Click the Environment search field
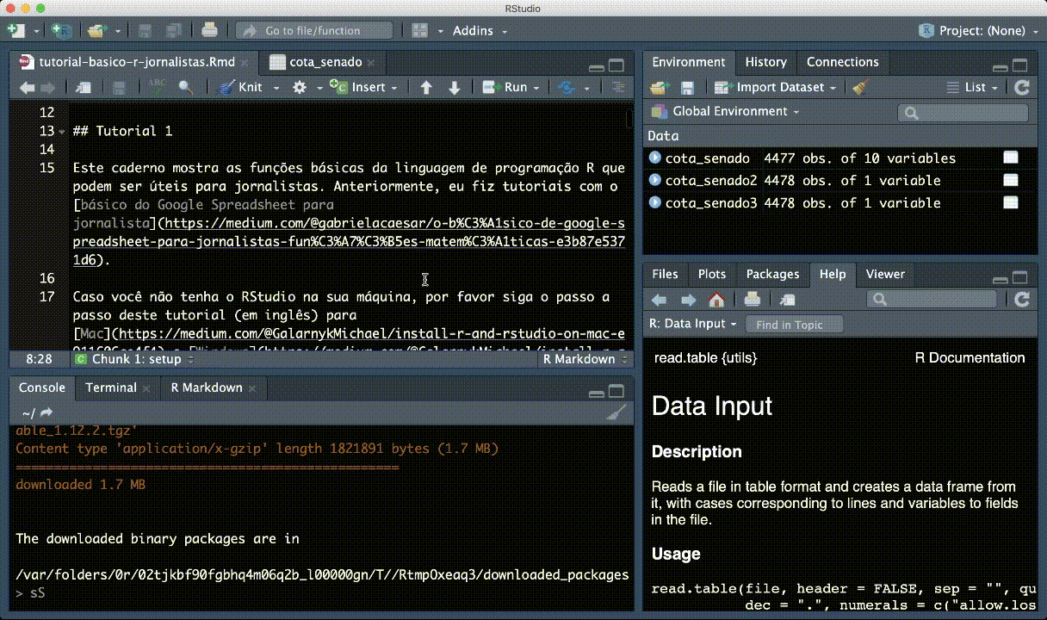 [x=963, y=113]
